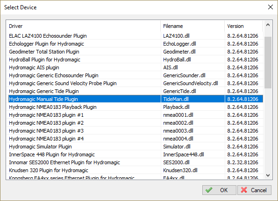Click the version cell of LAZ4100.dll row
Viewport: 278px width, 201px height.
coord(242,36)
